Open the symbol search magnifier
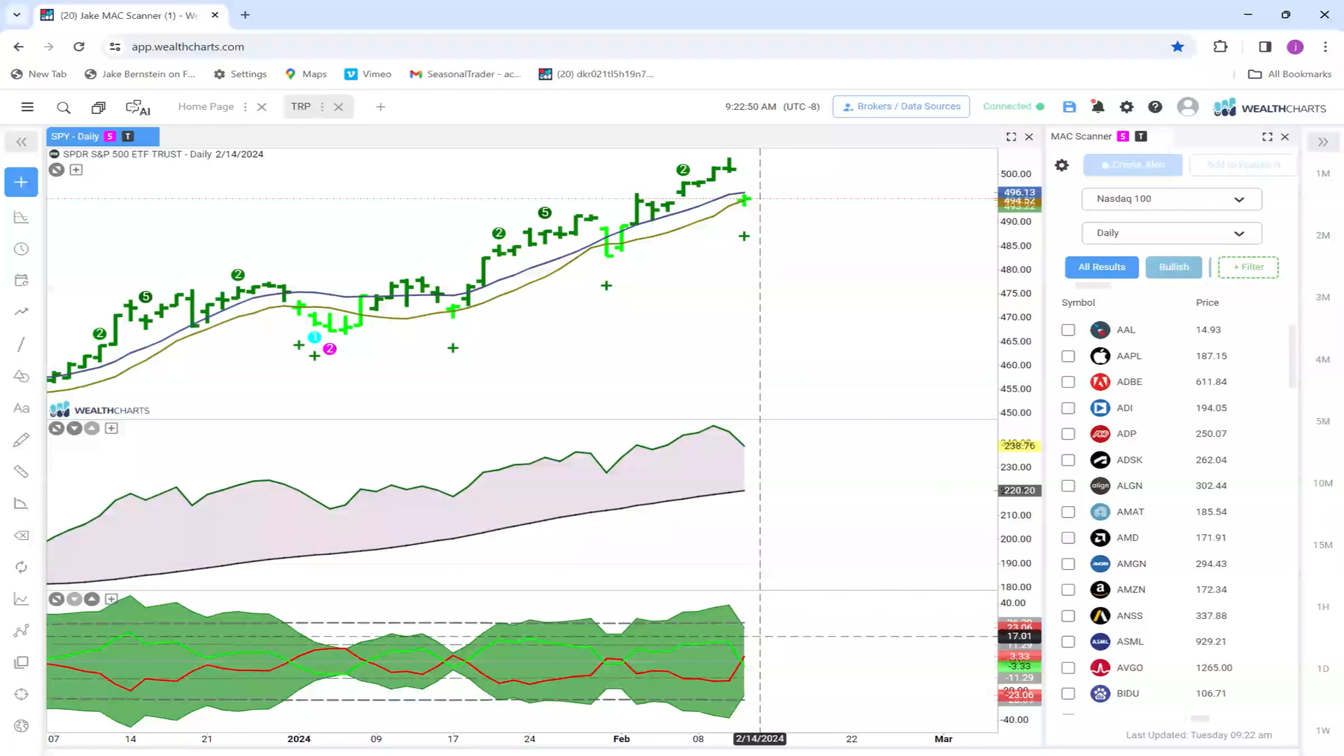 [64, 107]
